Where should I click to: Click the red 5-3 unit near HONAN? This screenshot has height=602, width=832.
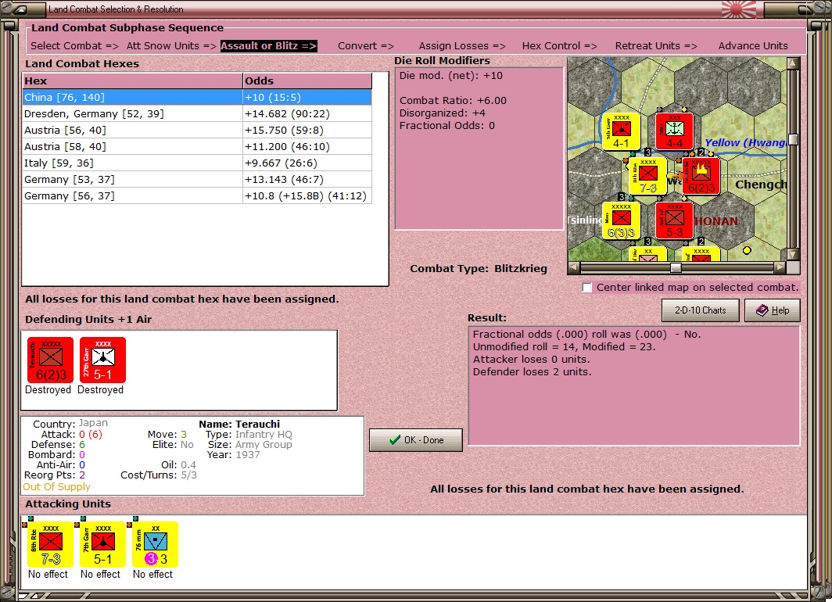coord(674,220)
